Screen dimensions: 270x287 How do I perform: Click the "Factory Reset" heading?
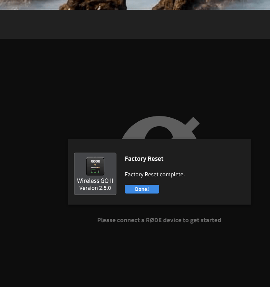(144, 159)
